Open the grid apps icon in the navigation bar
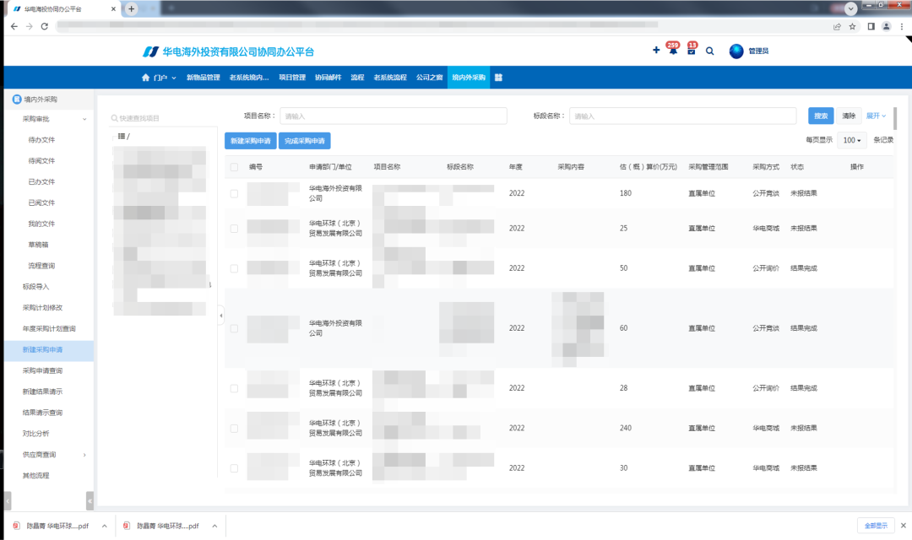 pos(498,78)
